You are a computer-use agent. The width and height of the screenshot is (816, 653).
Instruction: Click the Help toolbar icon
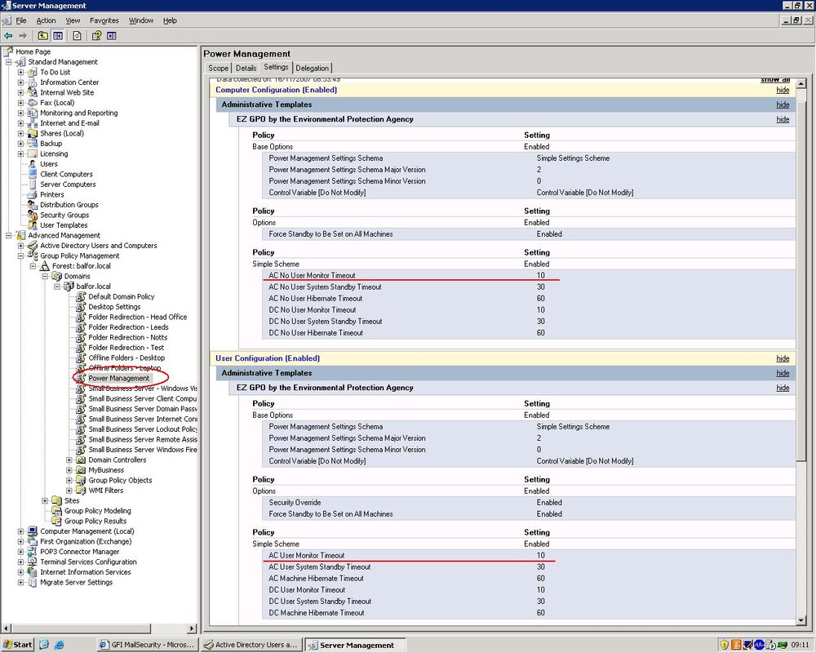(x=96, y=35)
